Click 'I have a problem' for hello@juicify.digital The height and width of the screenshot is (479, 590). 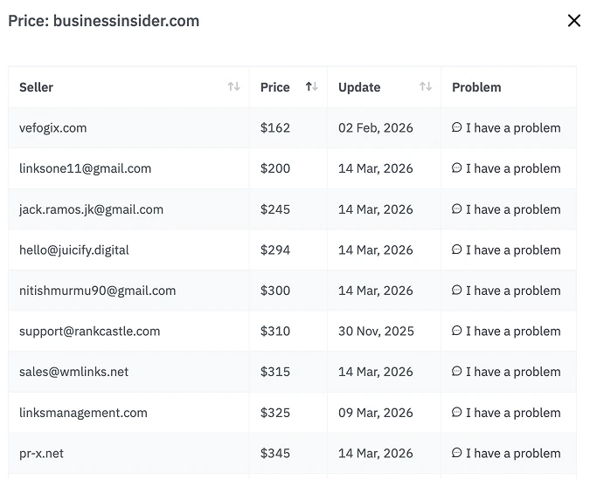pos(512,250)
